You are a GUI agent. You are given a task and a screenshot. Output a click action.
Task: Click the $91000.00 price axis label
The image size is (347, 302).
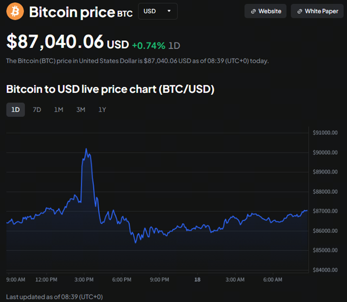pyautogui.click(x=326, y=133)
